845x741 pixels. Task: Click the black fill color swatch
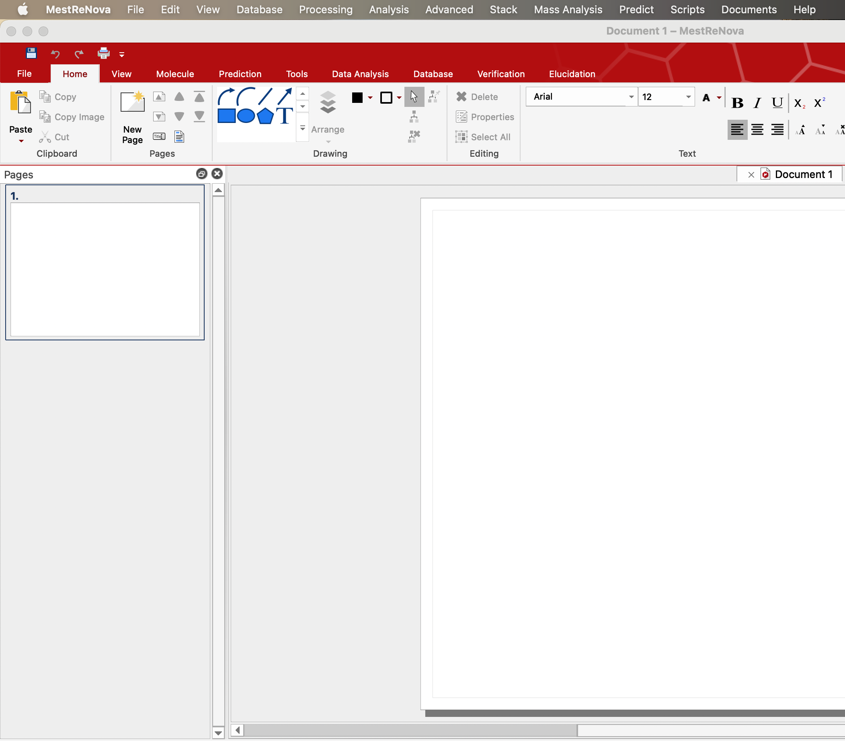click(x=357, y=98)
